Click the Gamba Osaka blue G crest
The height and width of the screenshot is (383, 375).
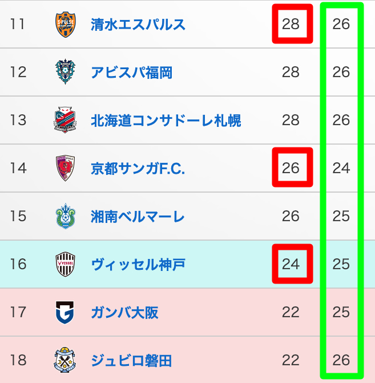pyautogui.click(x=65, y=313)
